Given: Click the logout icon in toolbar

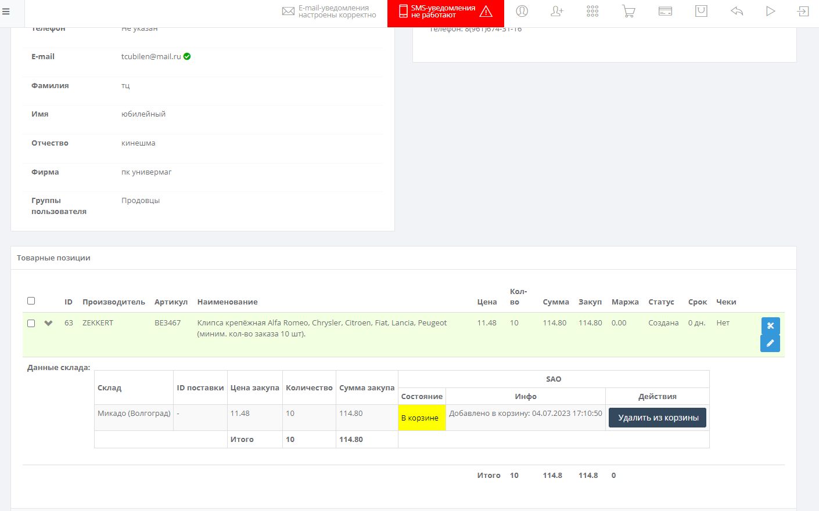Looking at the screenshot, I should tap(803, 11).
